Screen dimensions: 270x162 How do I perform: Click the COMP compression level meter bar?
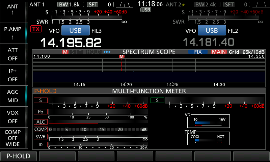tap(98, 129)
